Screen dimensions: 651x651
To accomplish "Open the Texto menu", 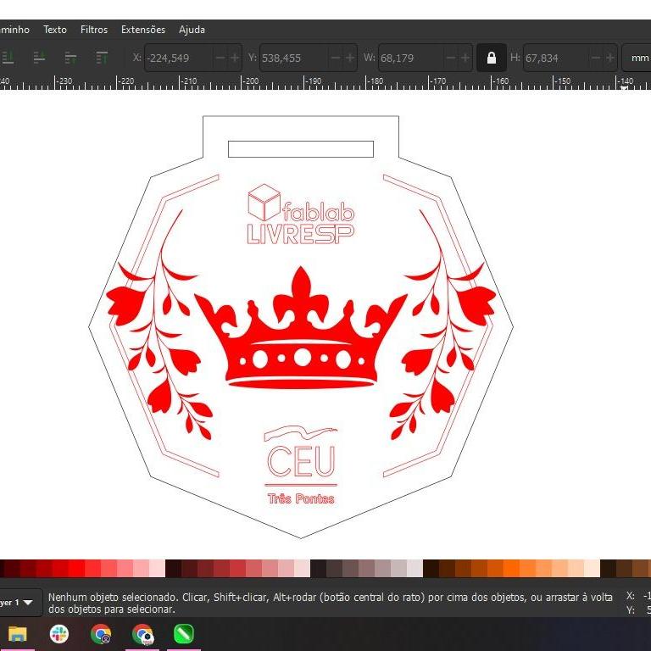I will coord(55,30).
